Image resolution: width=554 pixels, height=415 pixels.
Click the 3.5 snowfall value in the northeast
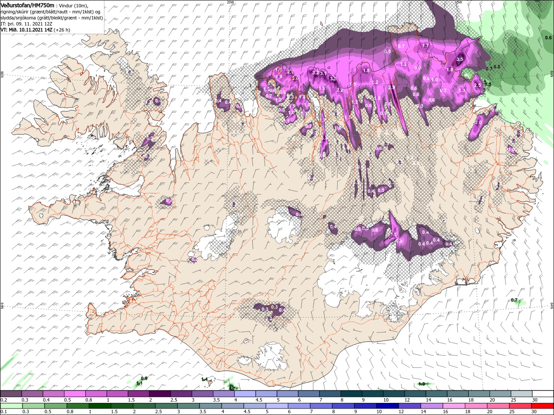pos(460,59)
